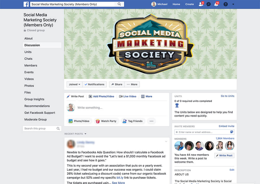Image resolution: width=260 pixels, height=184 pixels.
Task: Open Moderate Group in the sidebar
Action: coord(35,119)
